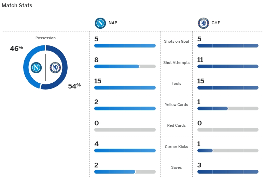Viewport: 265px width, 177px height.
Task: Click the NAP team abbreviation
Action: 113,23
